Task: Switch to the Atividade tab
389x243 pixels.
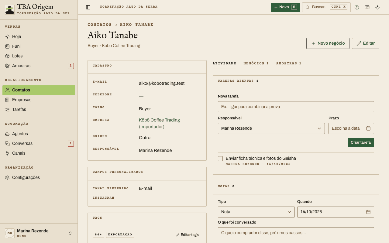Action: [224, 63]
